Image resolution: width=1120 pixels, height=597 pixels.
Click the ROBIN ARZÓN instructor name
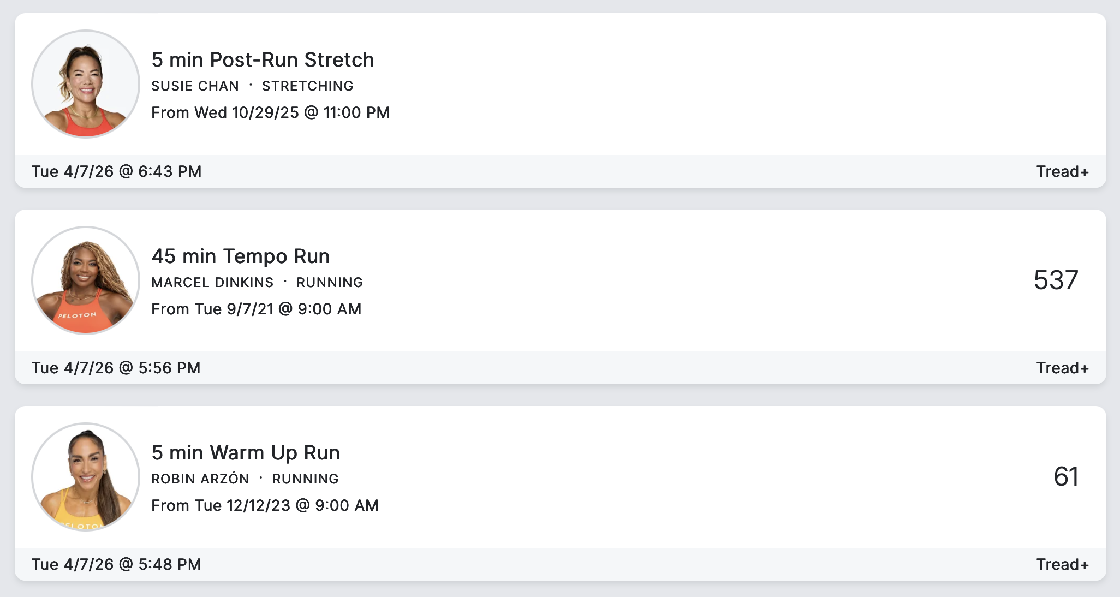(x=200, y=479)
